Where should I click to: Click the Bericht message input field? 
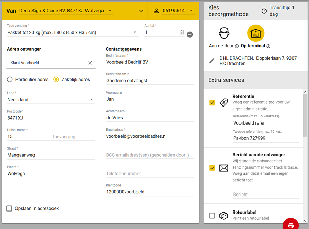(x=266, y=195)
